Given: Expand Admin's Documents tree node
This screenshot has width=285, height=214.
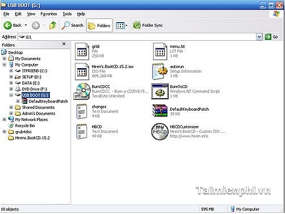Looking at the screenshot, I should coord(11,114).
